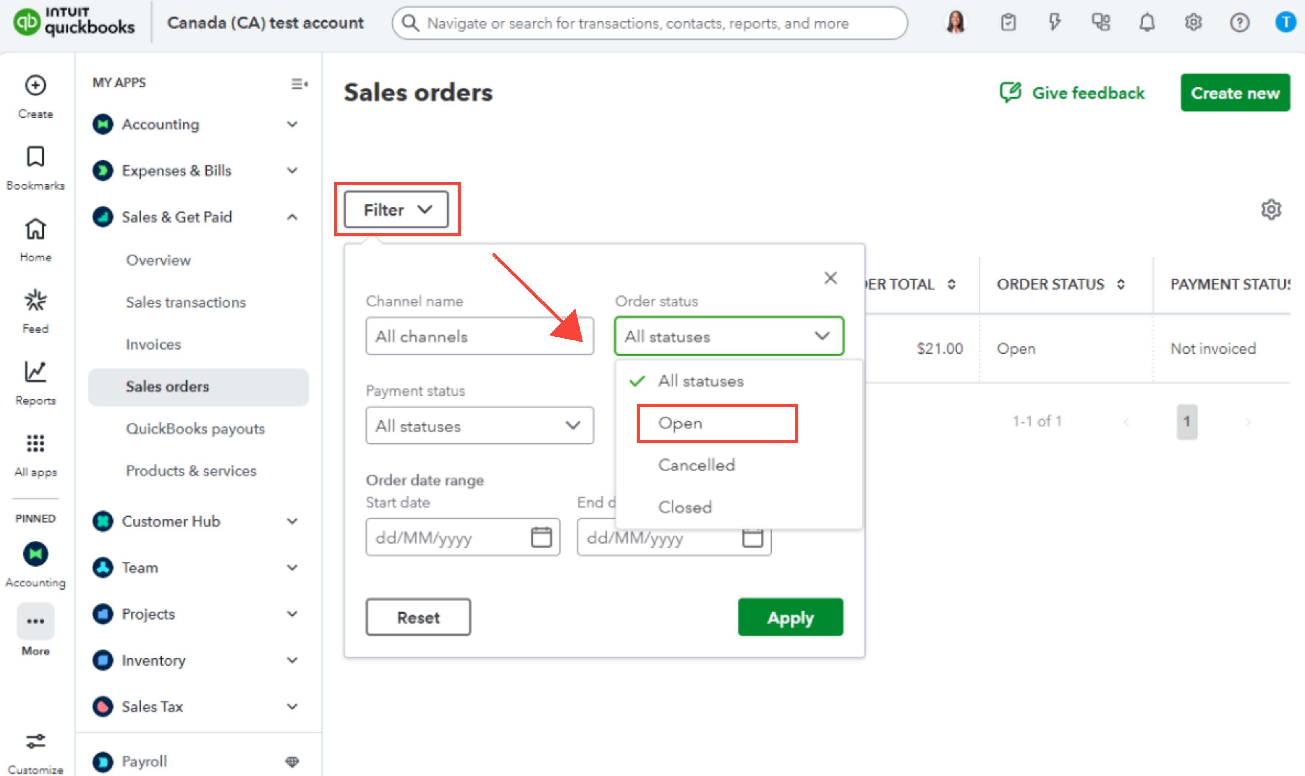Select Cancelled order status option
This screenshot has height=776, width=1305.
[x=696, y=465]
